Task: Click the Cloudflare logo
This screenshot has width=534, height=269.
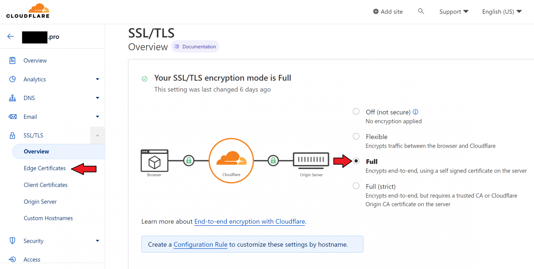Action: coord(28,11)
